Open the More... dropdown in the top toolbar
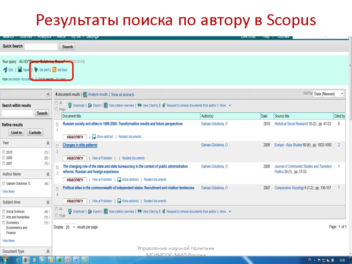The width and height of the screenshot is (352, 264). [225, 105]
